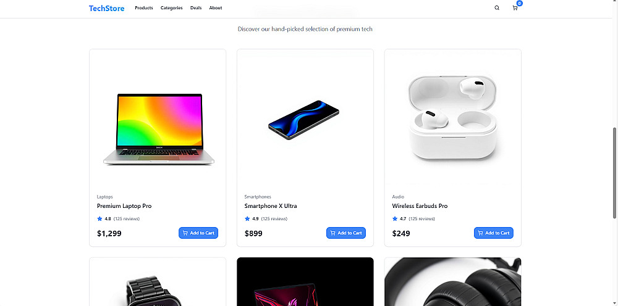
Task: Click the page vertical scrollbar thumb
Action: (615, 173)
